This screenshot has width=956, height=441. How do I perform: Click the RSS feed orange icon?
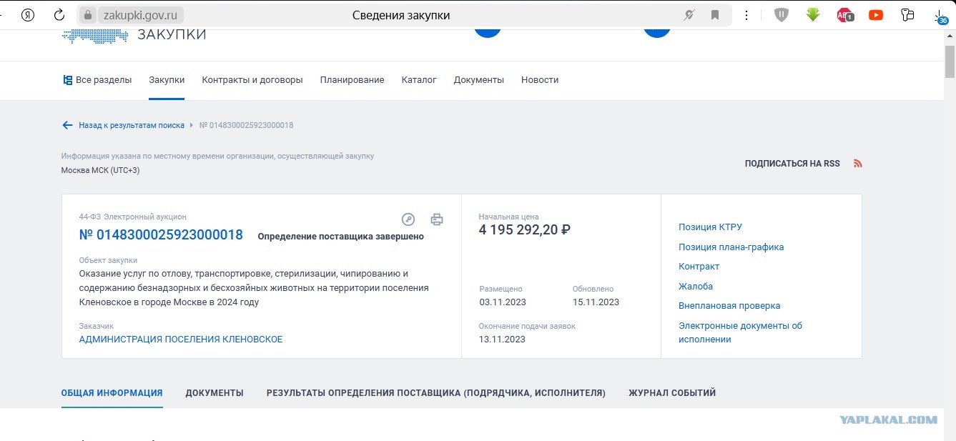point(858,164)
